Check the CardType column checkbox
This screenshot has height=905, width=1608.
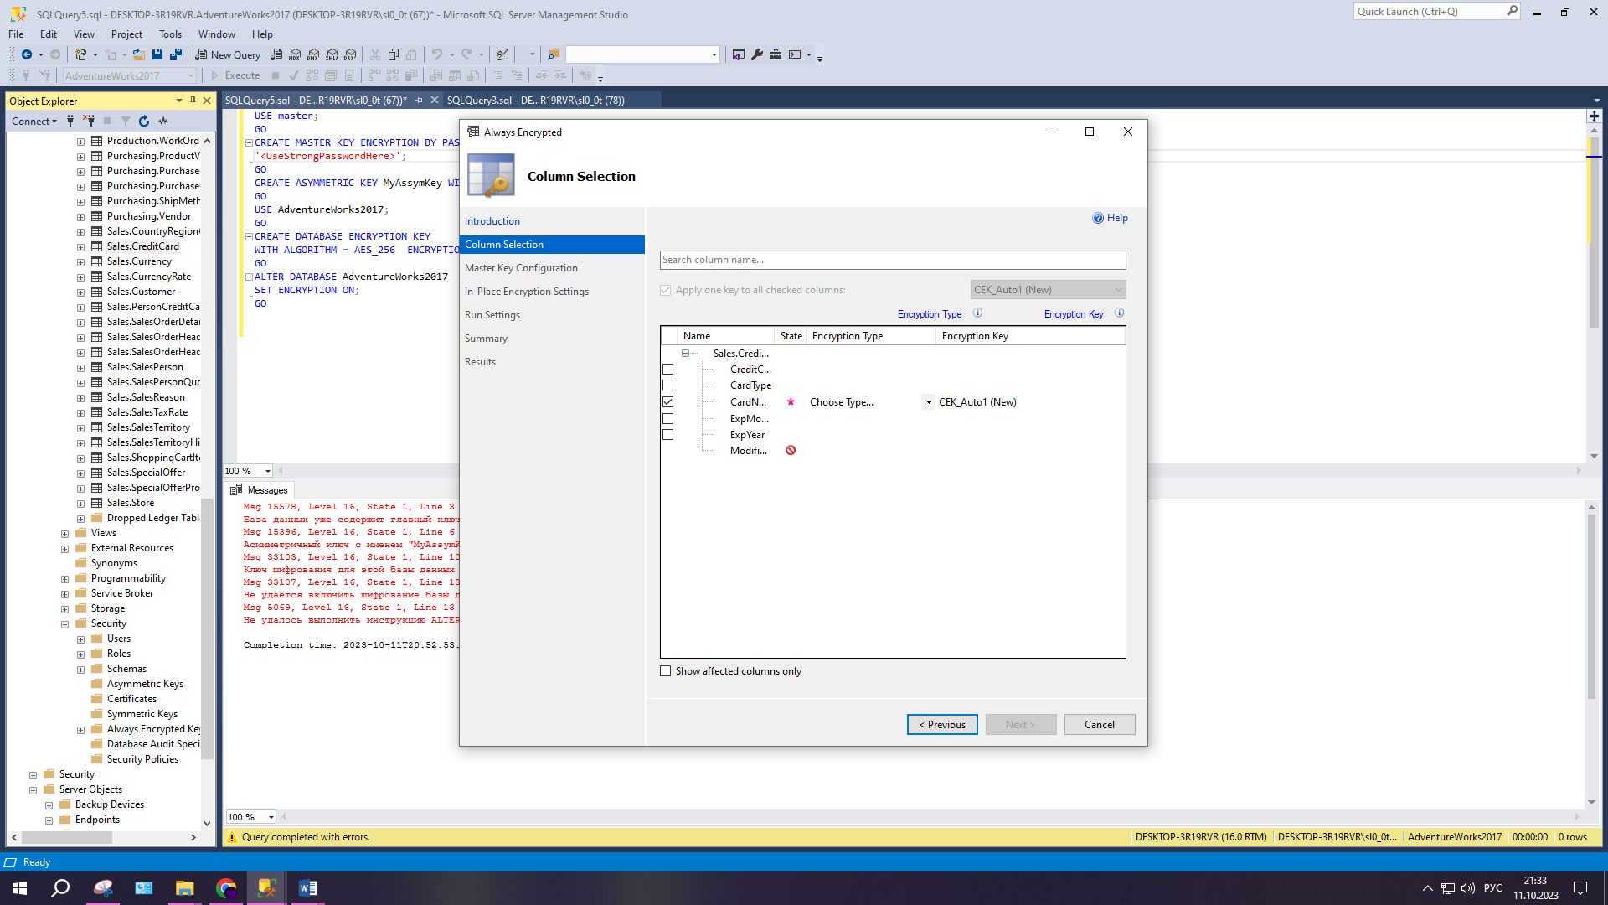(x=667, y=385)
